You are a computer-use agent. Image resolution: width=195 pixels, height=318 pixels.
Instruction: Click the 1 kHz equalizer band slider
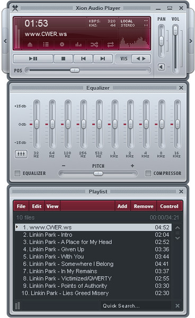(x=115, y=124)
